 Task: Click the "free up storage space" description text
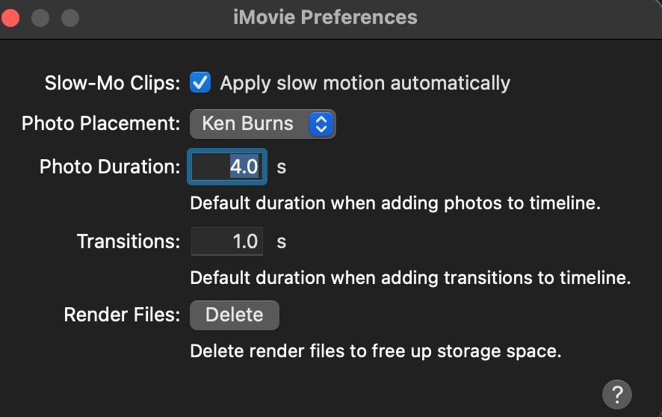[375, 351]
